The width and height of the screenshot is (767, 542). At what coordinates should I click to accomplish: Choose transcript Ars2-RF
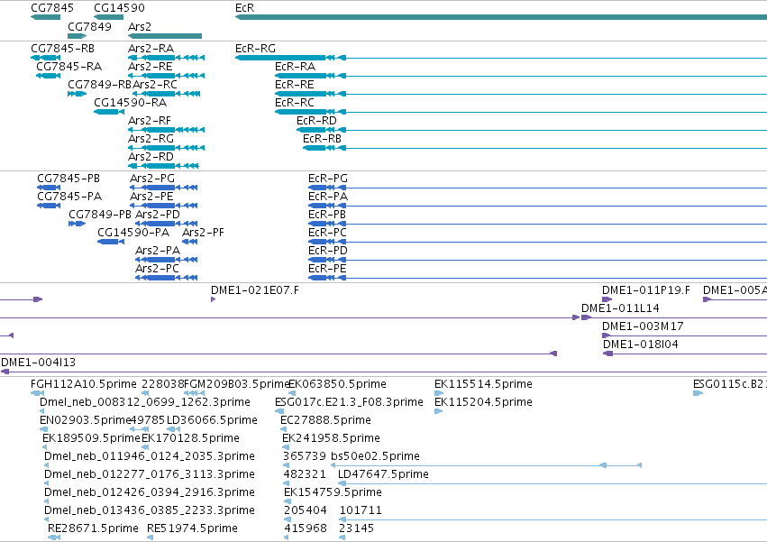click(x=150, y=121)
